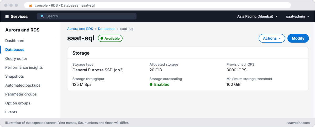Image resolution: width=315 pixels, height=127 pixels.
Task: Open Option groups in sidebar
Action: [x=18, y=103]
